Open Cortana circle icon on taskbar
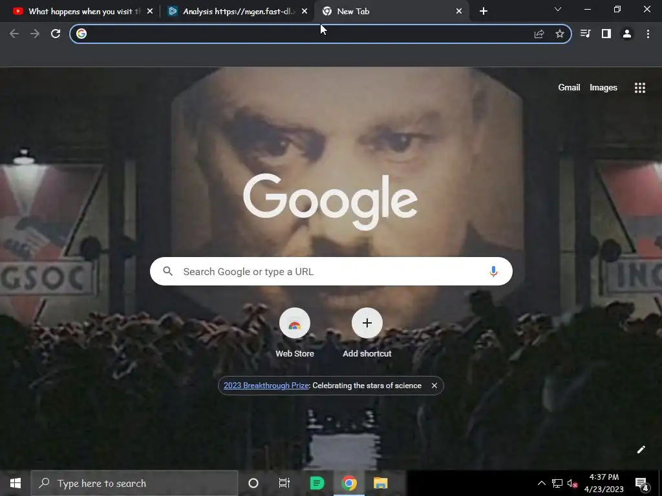Viewport: 662px width, 496px height. [x=253, y=483]
